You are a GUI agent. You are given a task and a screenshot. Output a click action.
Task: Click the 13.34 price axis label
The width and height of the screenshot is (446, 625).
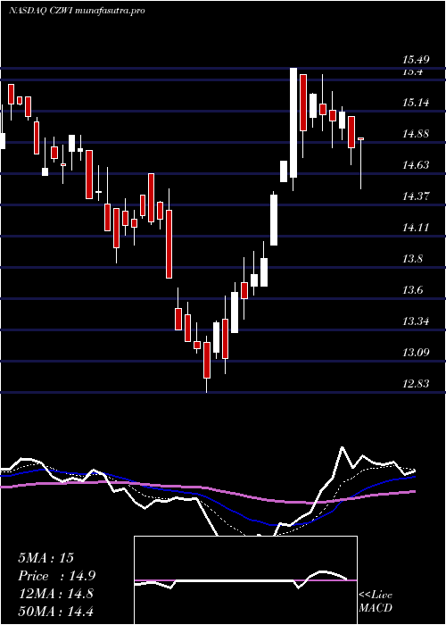point(416,321)
